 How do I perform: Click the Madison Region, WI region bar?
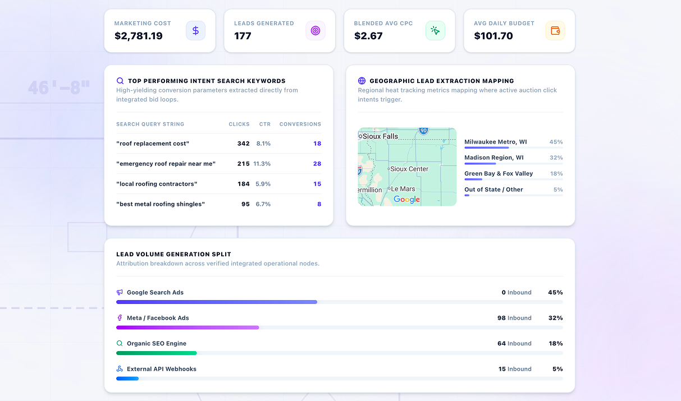[x=513, y=164]
